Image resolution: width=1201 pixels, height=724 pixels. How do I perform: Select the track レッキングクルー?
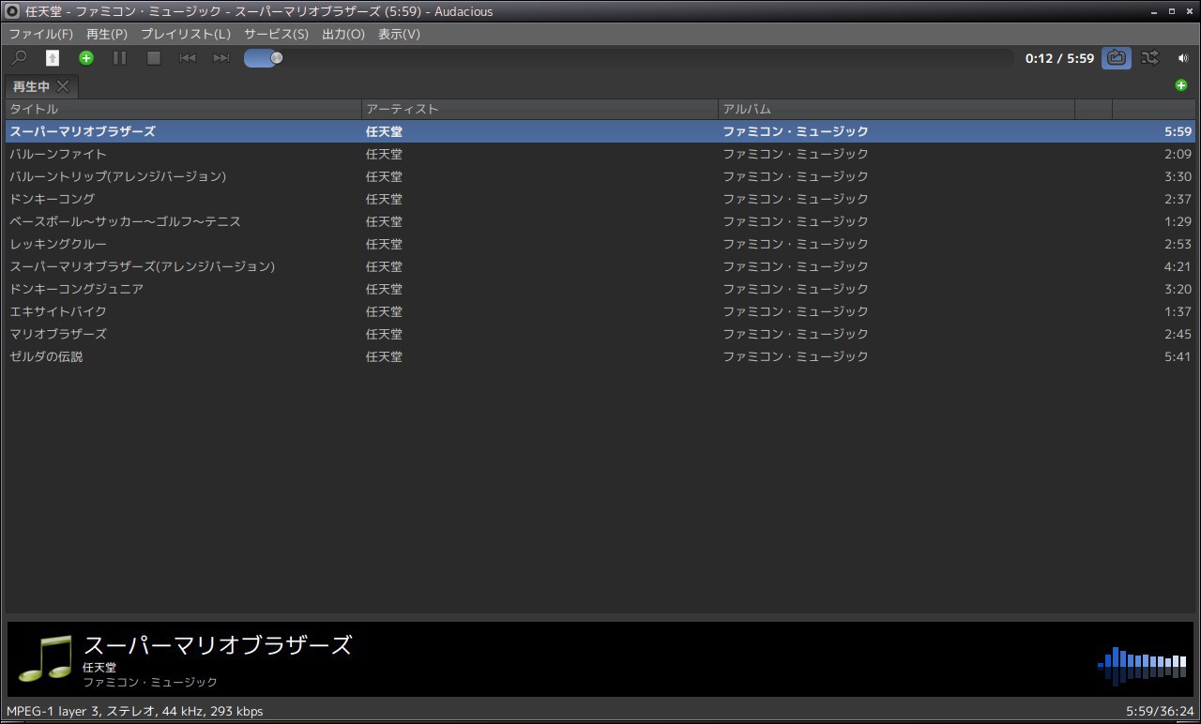point(600,244)
